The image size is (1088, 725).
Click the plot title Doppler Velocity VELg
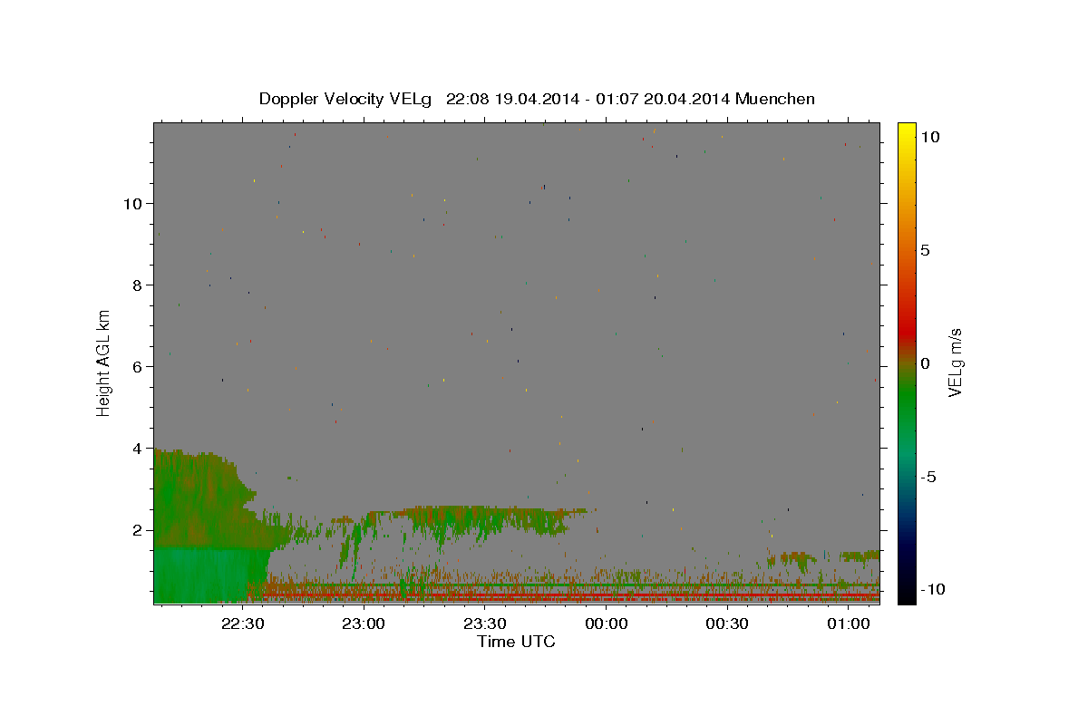coord(346,99)
